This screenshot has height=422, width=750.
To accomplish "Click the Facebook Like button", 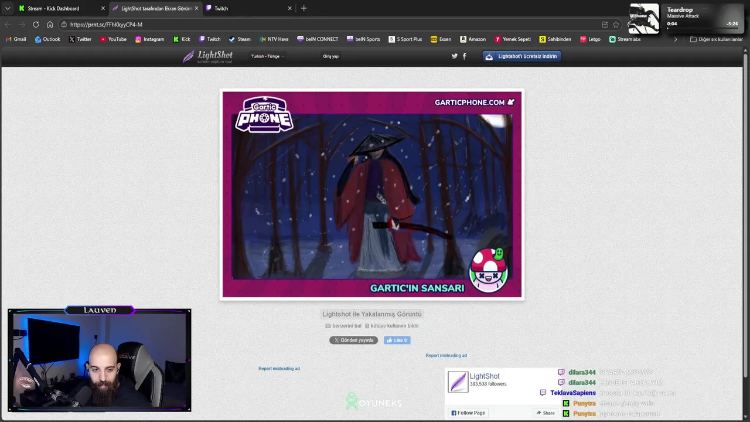I will [397, 340].
